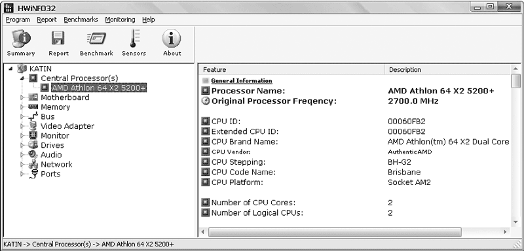Viewport: 524px width, 251px height.
Task: Open the Sensors thermometer icon
Action: 134,39
